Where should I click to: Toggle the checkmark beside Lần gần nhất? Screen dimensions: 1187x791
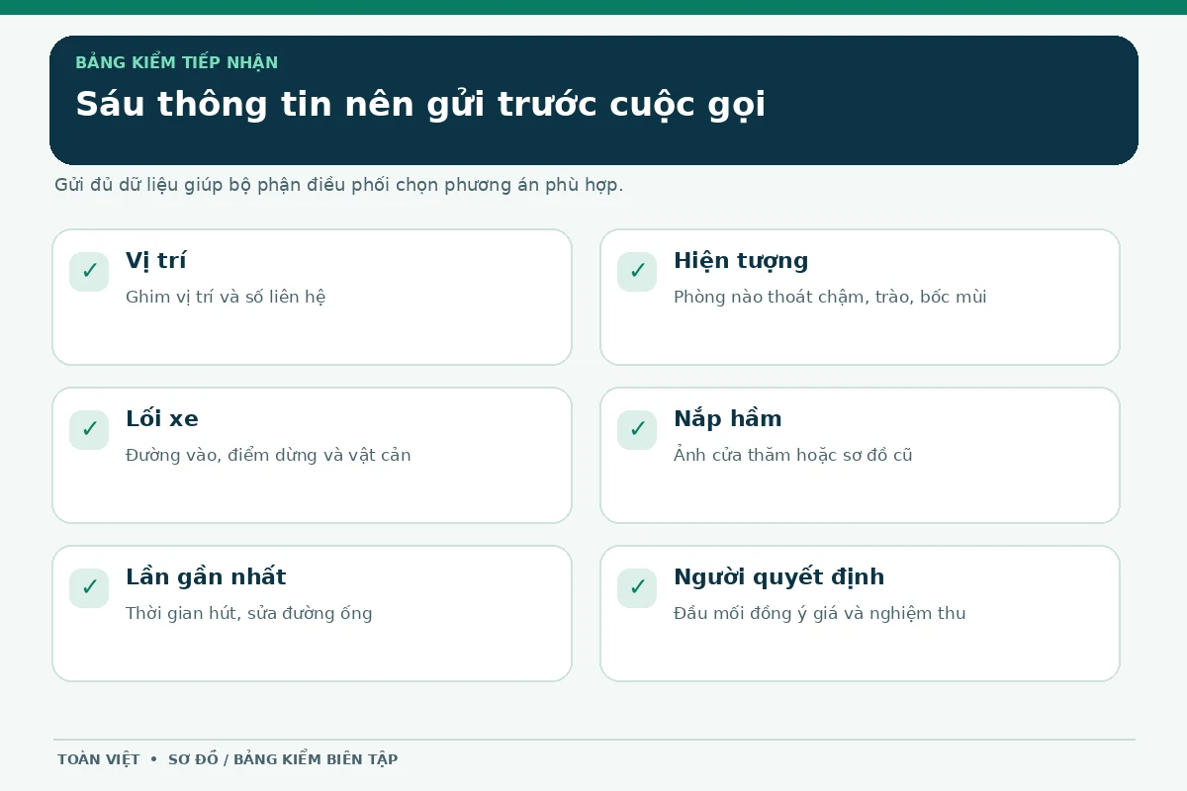pos(89,588)
